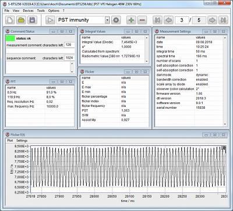Open the Tools menu
Image resolution: width=233 pixels, height=211 pixels.
[x=41, y=10]
